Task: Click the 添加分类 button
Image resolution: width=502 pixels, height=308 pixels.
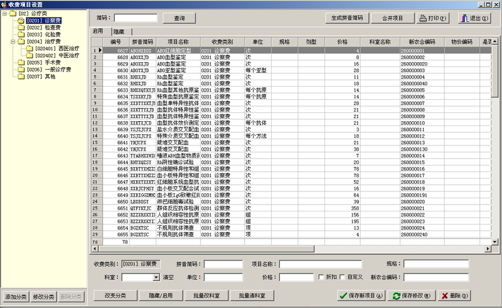Action: coord(16,297)
